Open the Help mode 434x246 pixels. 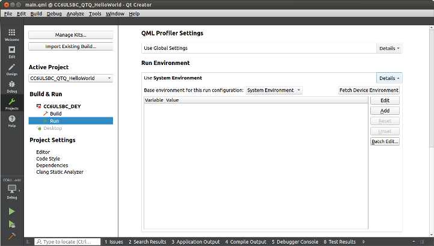(12, 121)
